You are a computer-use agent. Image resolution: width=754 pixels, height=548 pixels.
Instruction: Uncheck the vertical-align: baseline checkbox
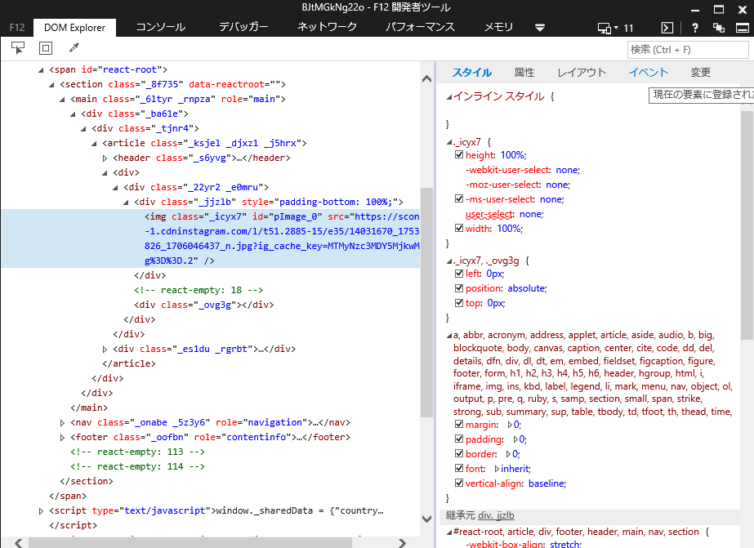tap(459, 483)
